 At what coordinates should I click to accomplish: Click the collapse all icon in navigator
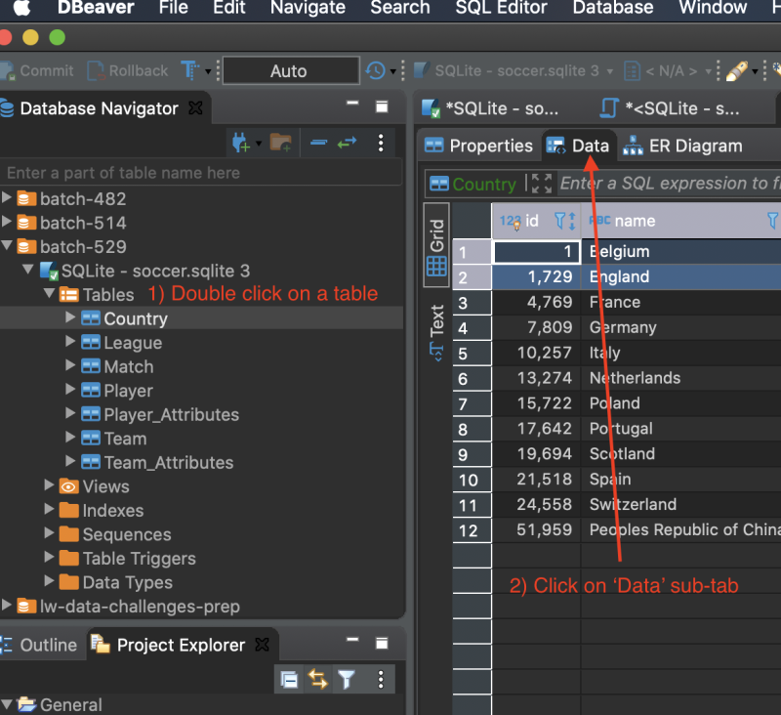click(319, 143)
